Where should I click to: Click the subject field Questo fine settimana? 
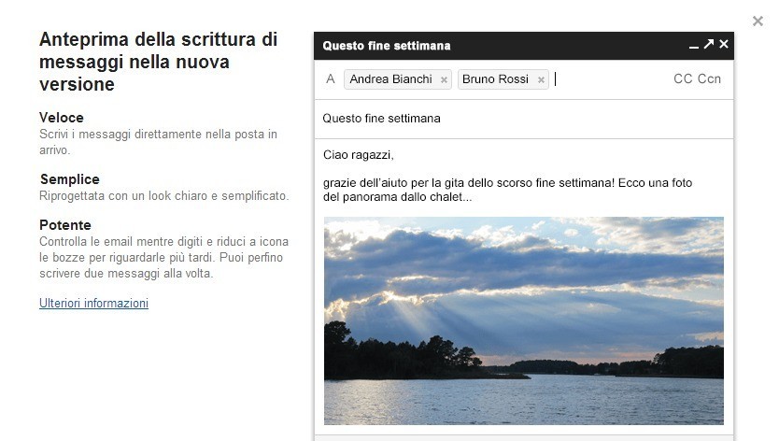524,119
